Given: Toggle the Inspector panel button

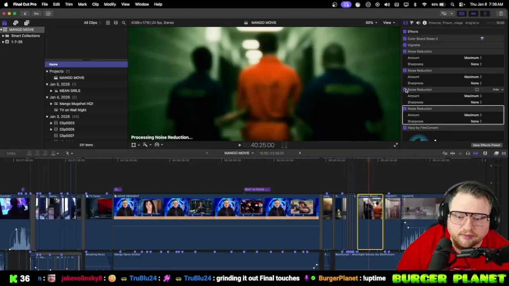Looking at the screenshot, I should (x=485, y=14).
